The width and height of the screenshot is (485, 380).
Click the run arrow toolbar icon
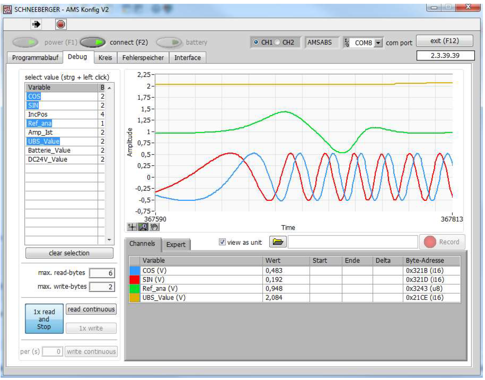(x=36, y=24)
